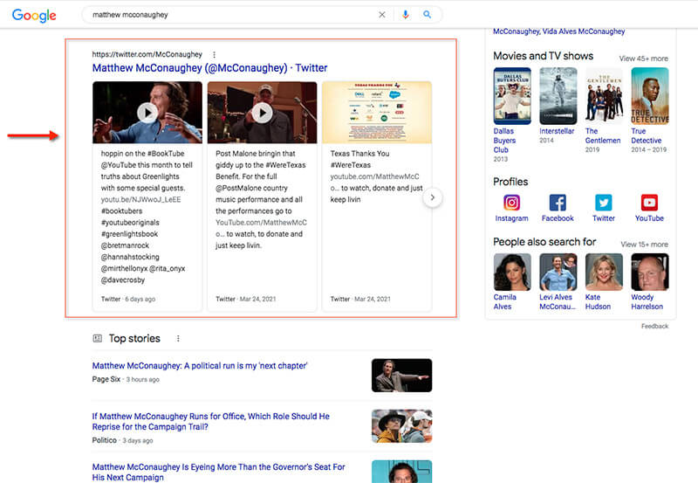Open youtu.be/NJWwoJ_LeEE link in tweet
698x483 pixels.
point(140,200)
